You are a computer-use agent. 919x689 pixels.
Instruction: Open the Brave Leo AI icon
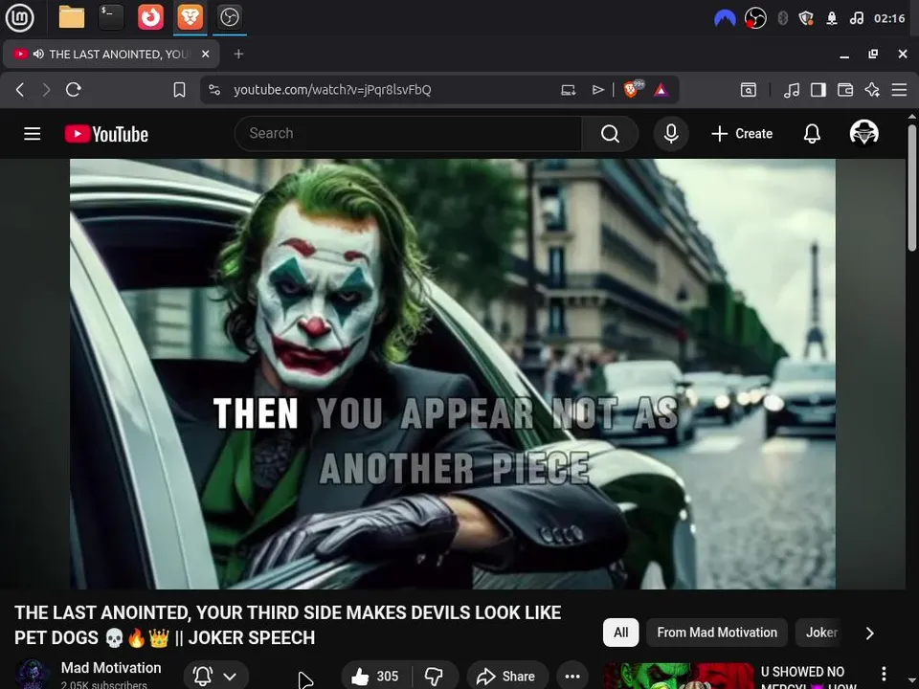[x=872, y=90]
